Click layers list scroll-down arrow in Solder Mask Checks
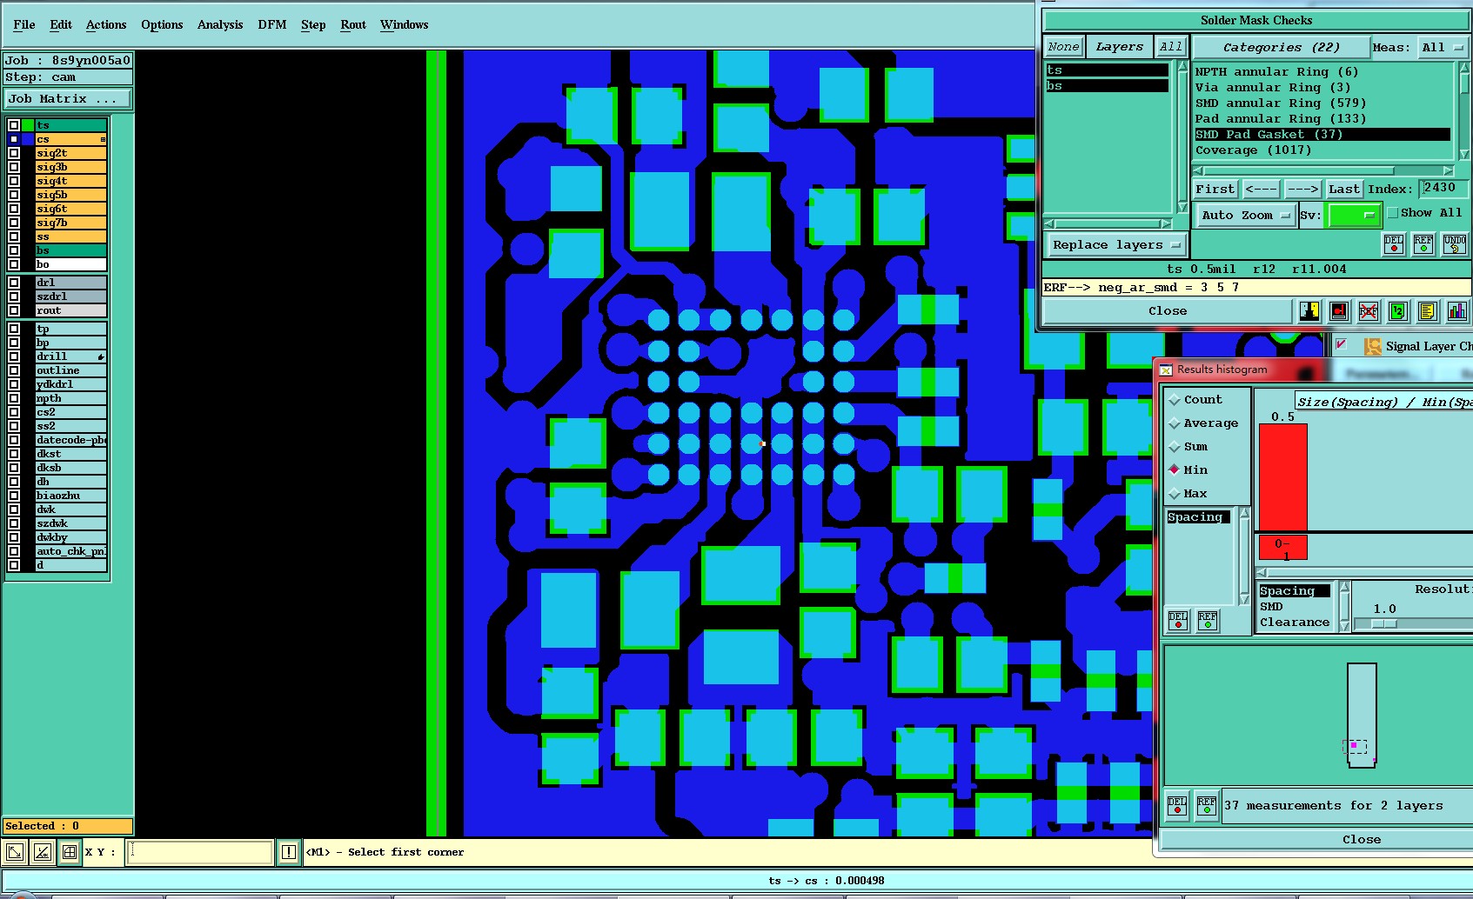The image size is (1473, 899). click(x=1182, y=207)
